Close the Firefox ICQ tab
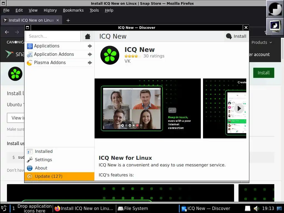The width and height of the screenshot is (284, 213). tap(58, 20)
